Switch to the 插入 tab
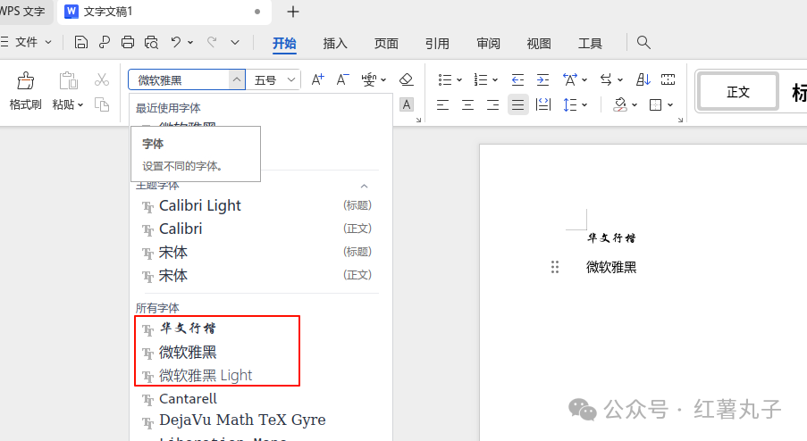807x441 pixels. pos(335,43)
